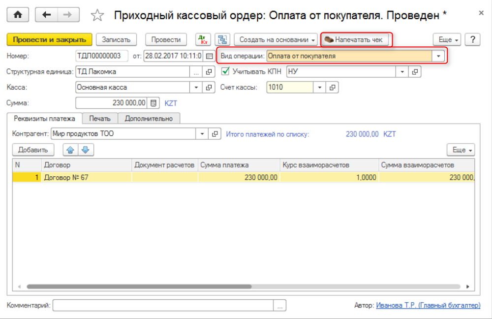Go back with the left arrow
Viewport: 492px width, 319px height.
click(47, 15)
